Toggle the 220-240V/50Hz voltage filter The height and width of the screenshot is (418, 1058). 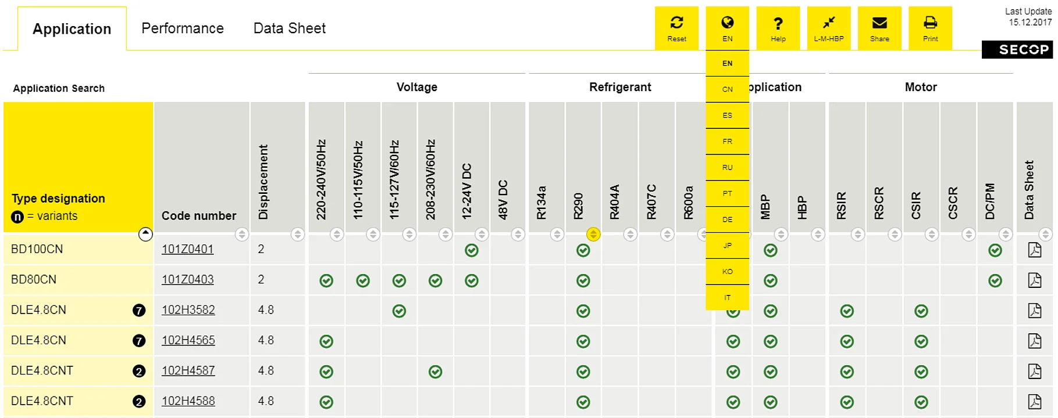[336, 235]
